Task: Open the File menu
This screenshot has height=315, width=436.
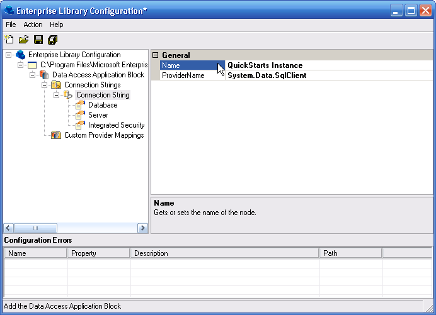Action: [11, 25]
